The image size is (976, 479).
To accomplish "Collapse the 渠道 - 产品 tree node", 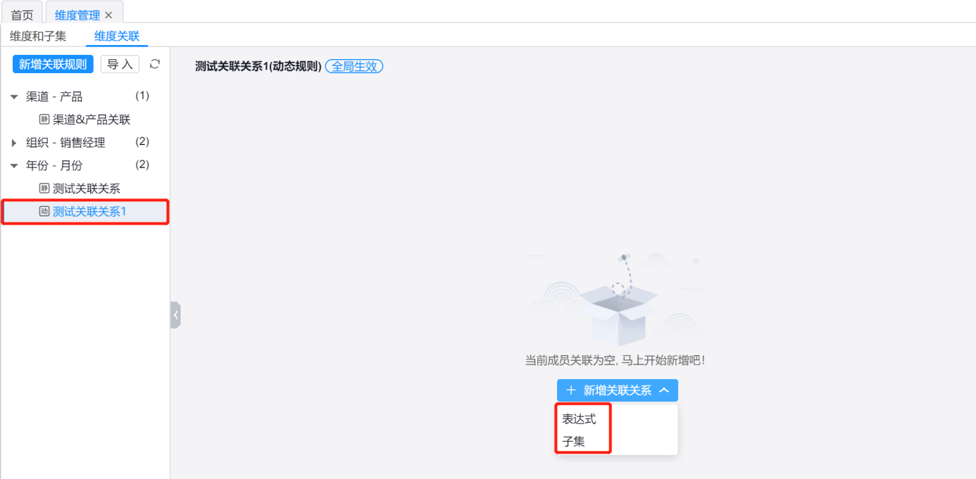I will pyautogui.click(x=14, y=97).
